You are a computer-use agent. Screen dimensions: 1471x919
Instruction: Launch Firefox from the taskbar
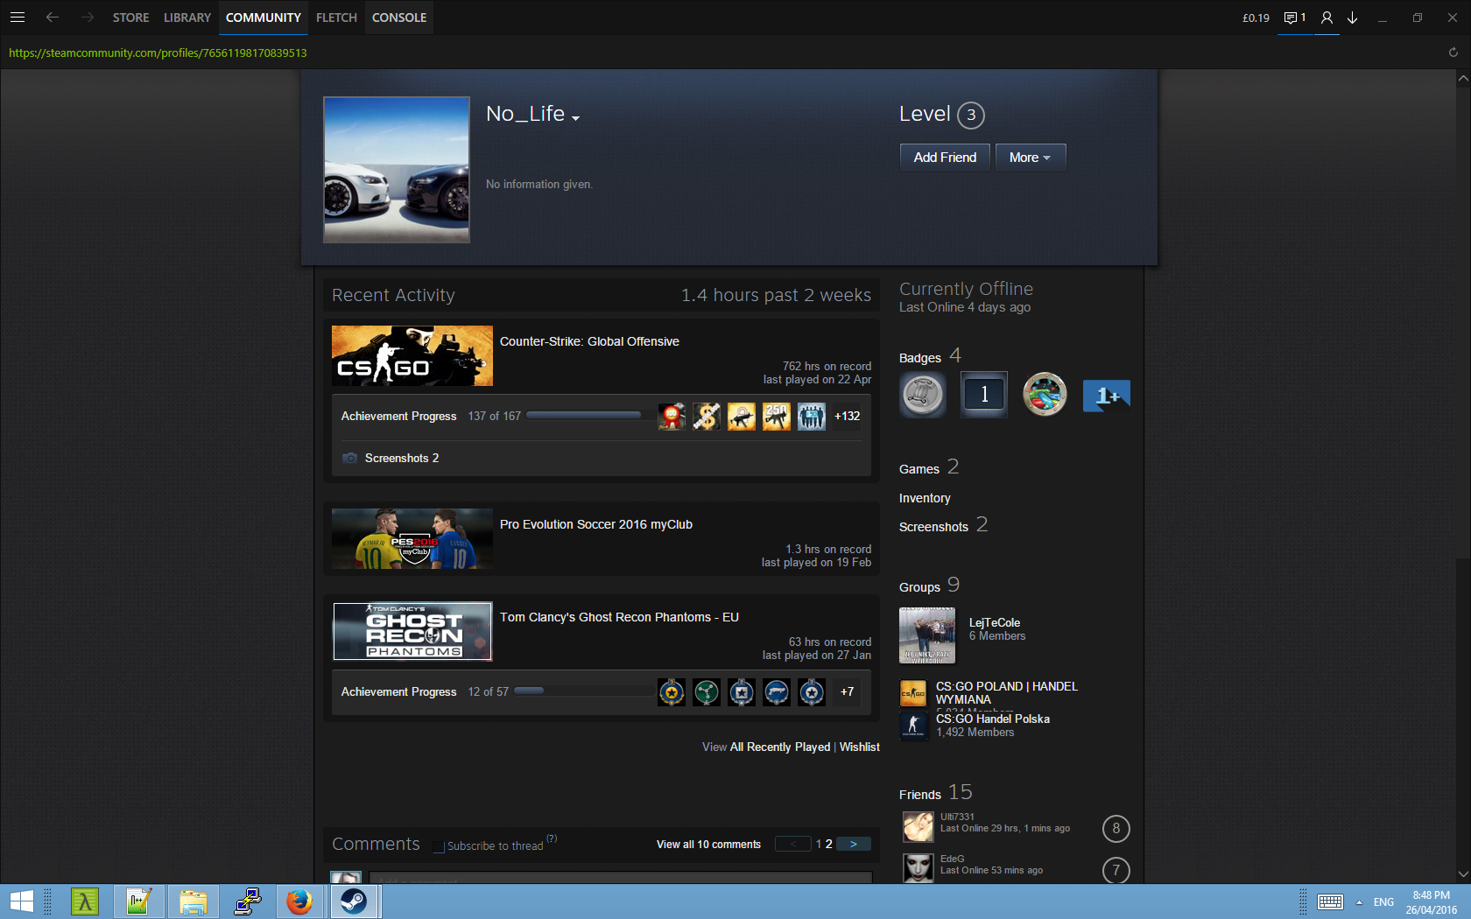point(299,901)
